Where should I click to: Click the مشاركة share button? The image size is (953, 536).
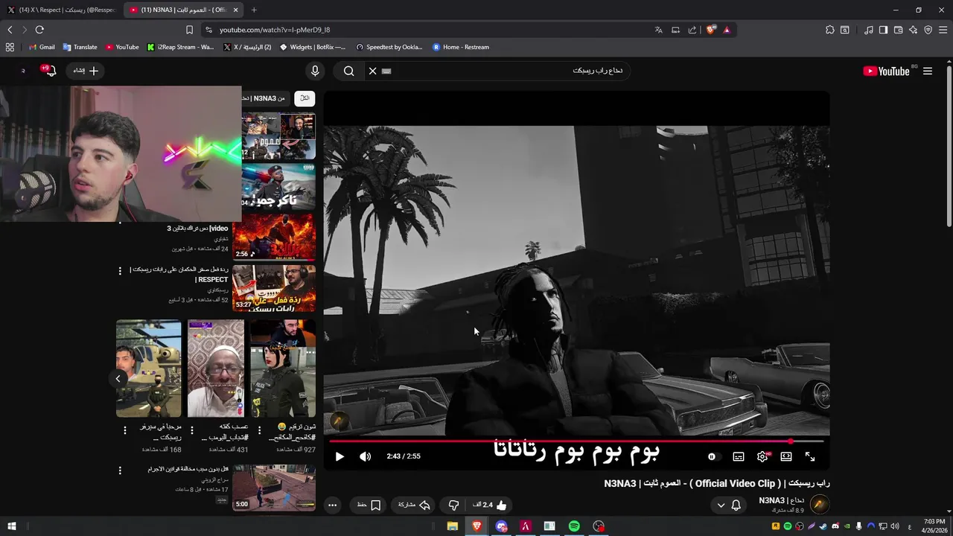tap(415, 505)
